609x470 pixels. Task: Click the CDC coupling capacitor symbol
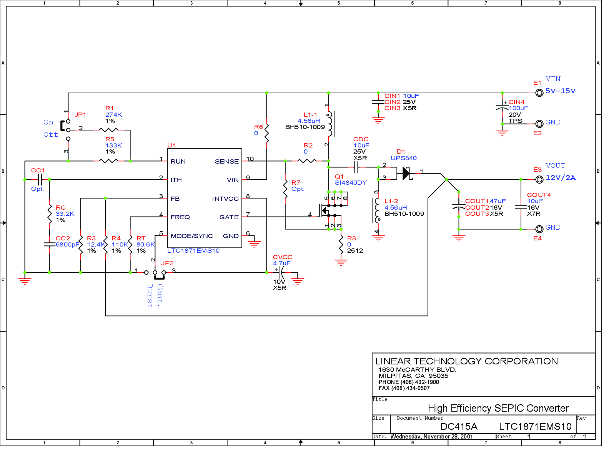click(x=356, y=167)
